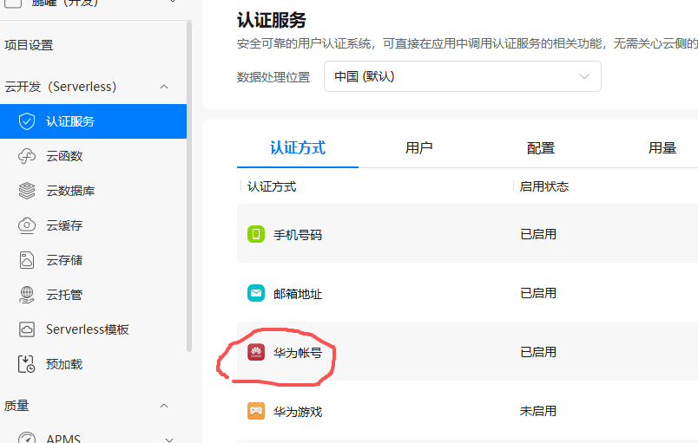
Task: Click the globe icon beside 云托管
Action: 27,295
